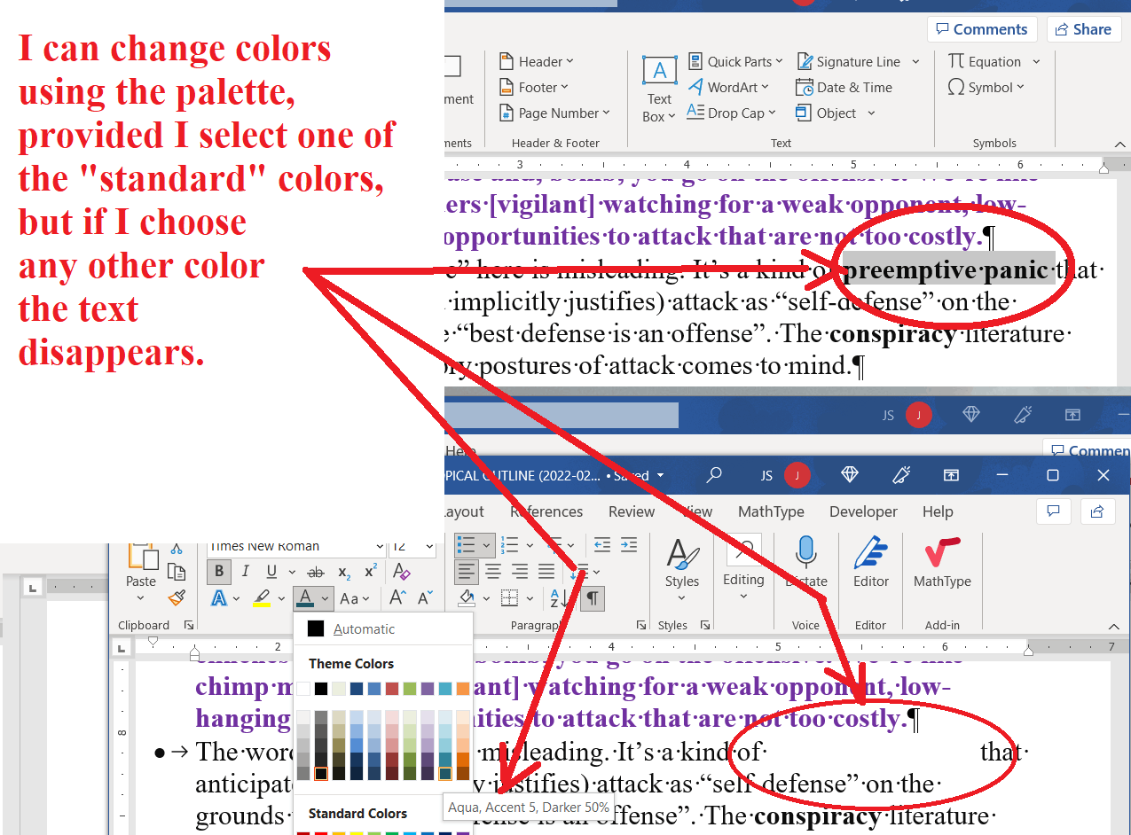Click the Bullets list icon
Viewport: 1131px width, 835px height.
[x=464, y=544]
